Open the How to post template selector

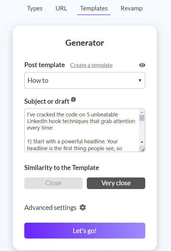tap(85, 80)
